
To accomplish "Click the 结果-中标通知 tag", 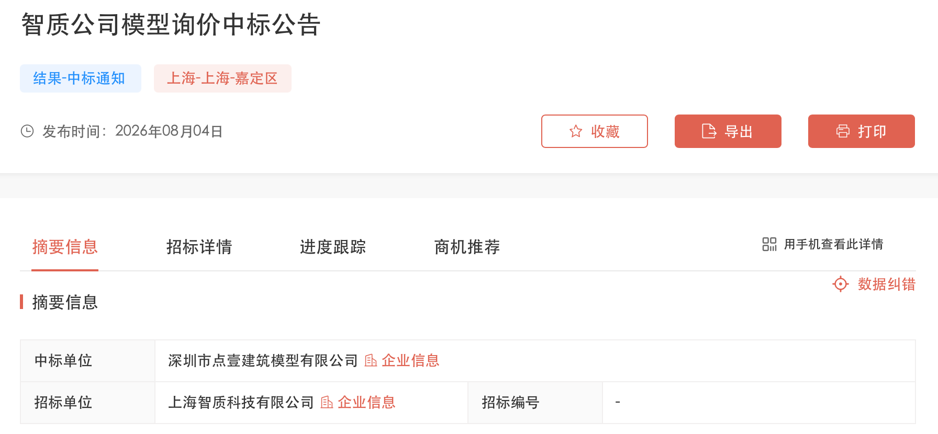I will 81,78.
